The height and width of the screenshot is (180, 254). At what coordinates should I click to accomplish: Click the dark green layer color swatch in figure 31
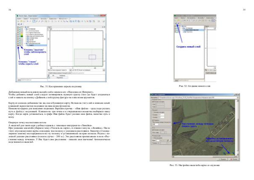tap(22, 36)
